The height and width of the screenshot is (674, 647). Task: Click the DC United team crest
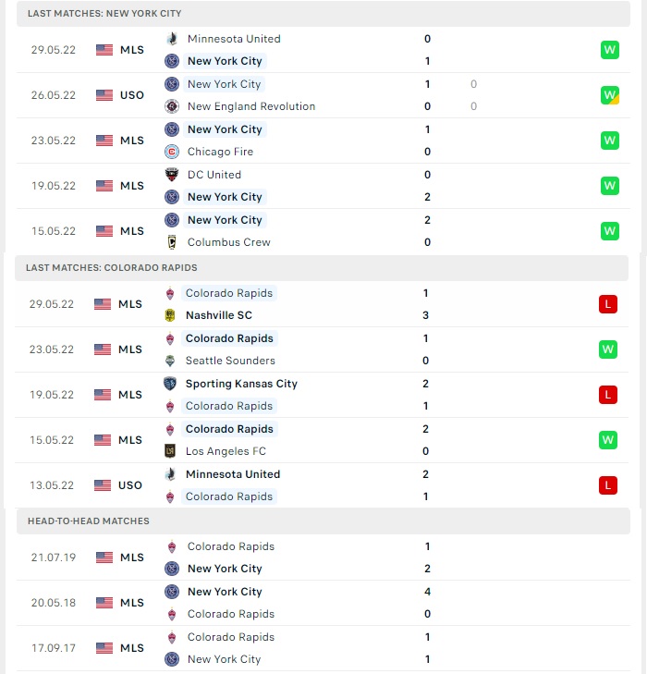(172, 175)
